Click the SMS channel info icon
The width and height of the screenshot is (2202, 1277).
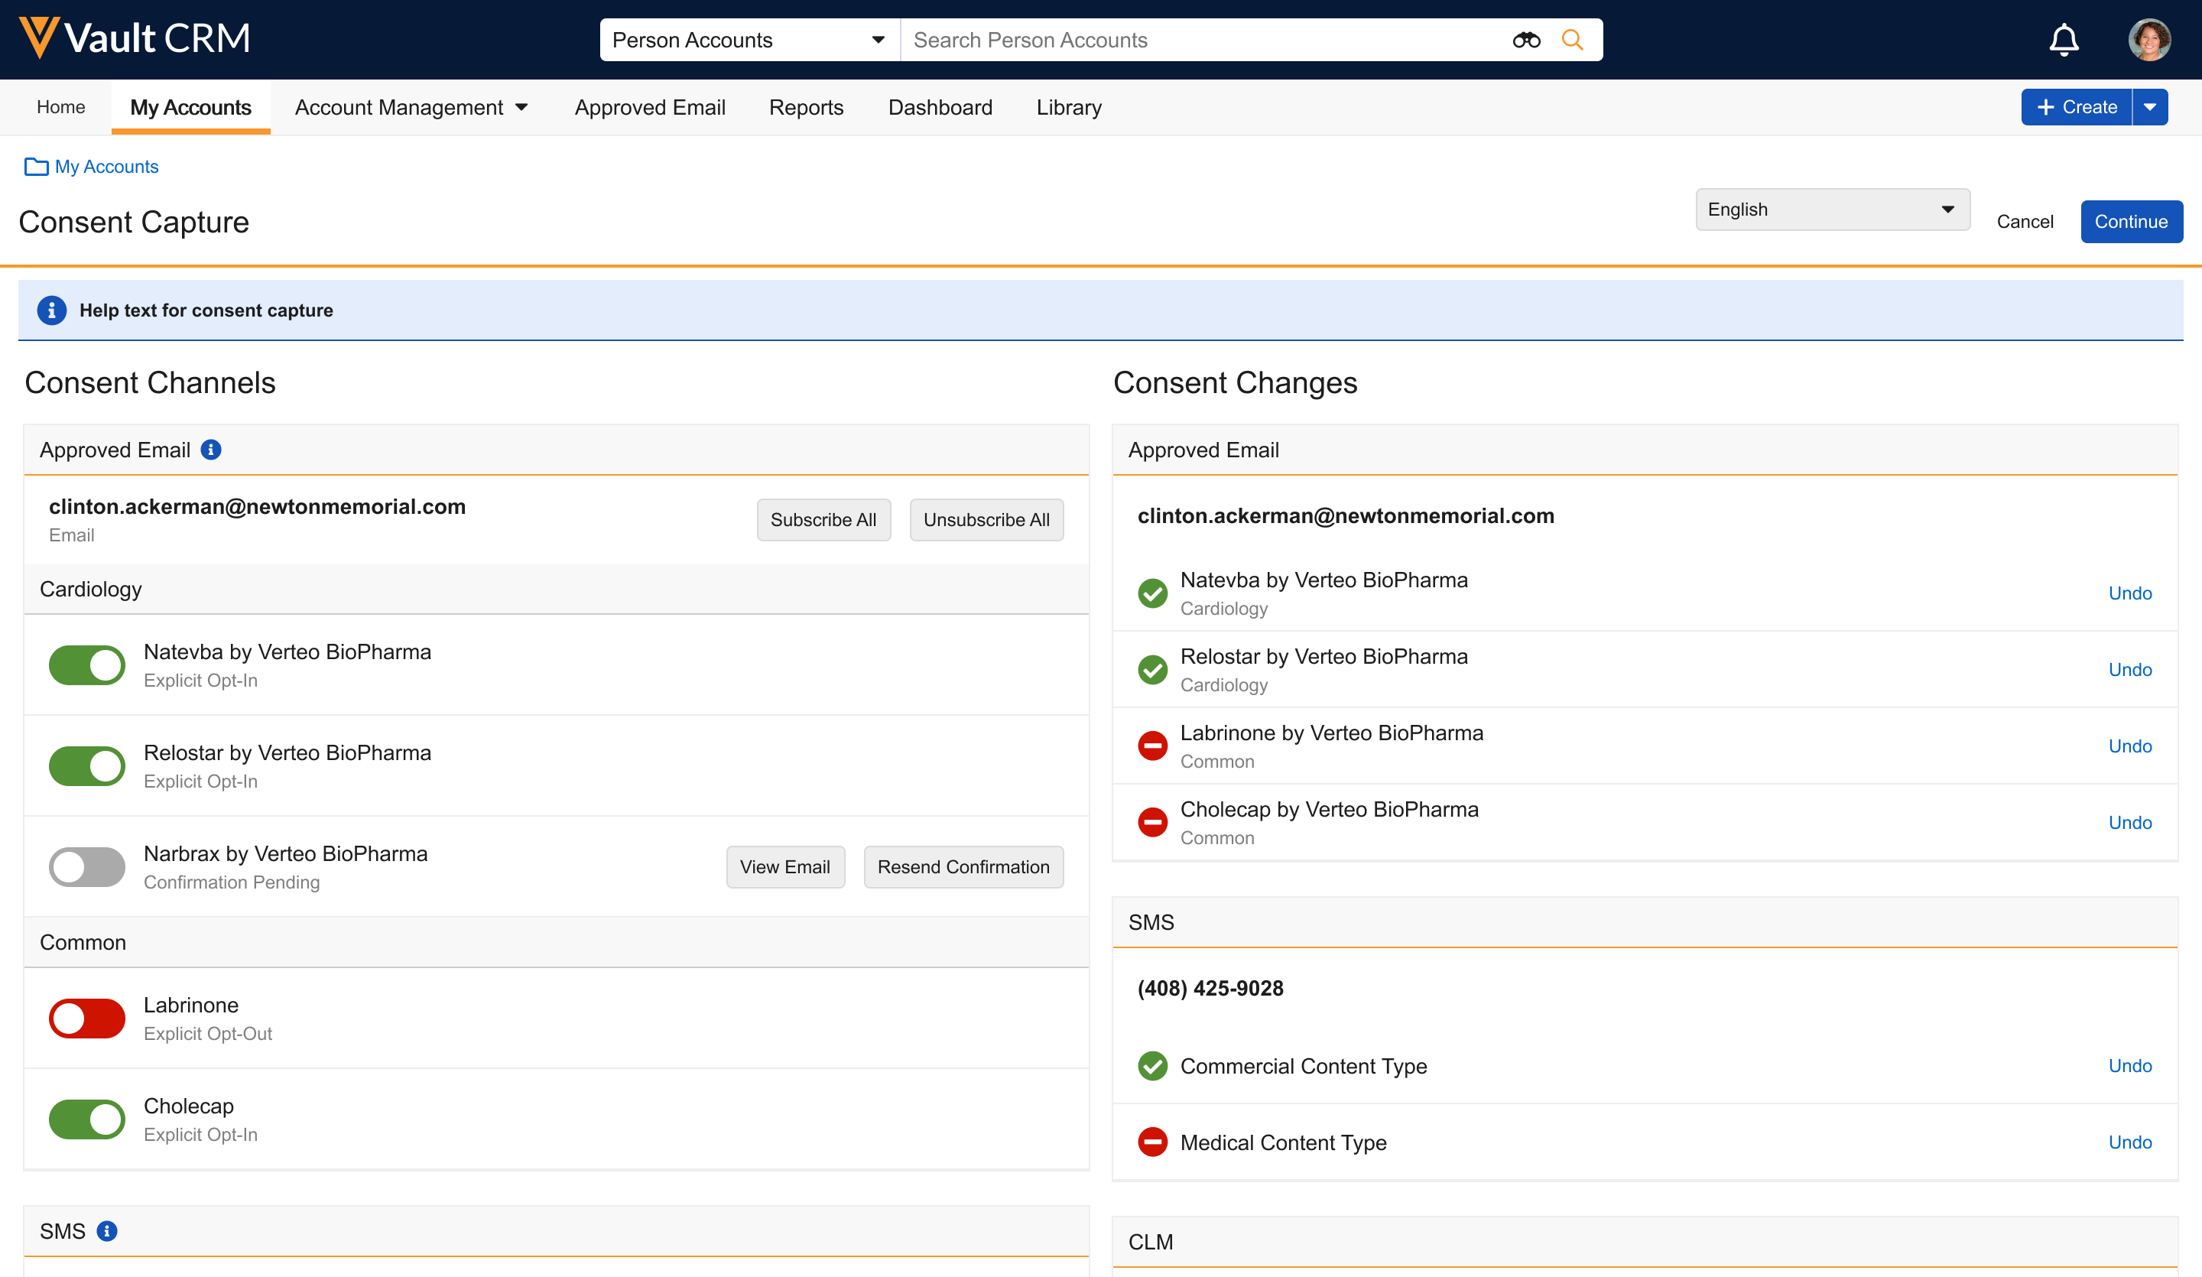click(x=106, y=1230)
